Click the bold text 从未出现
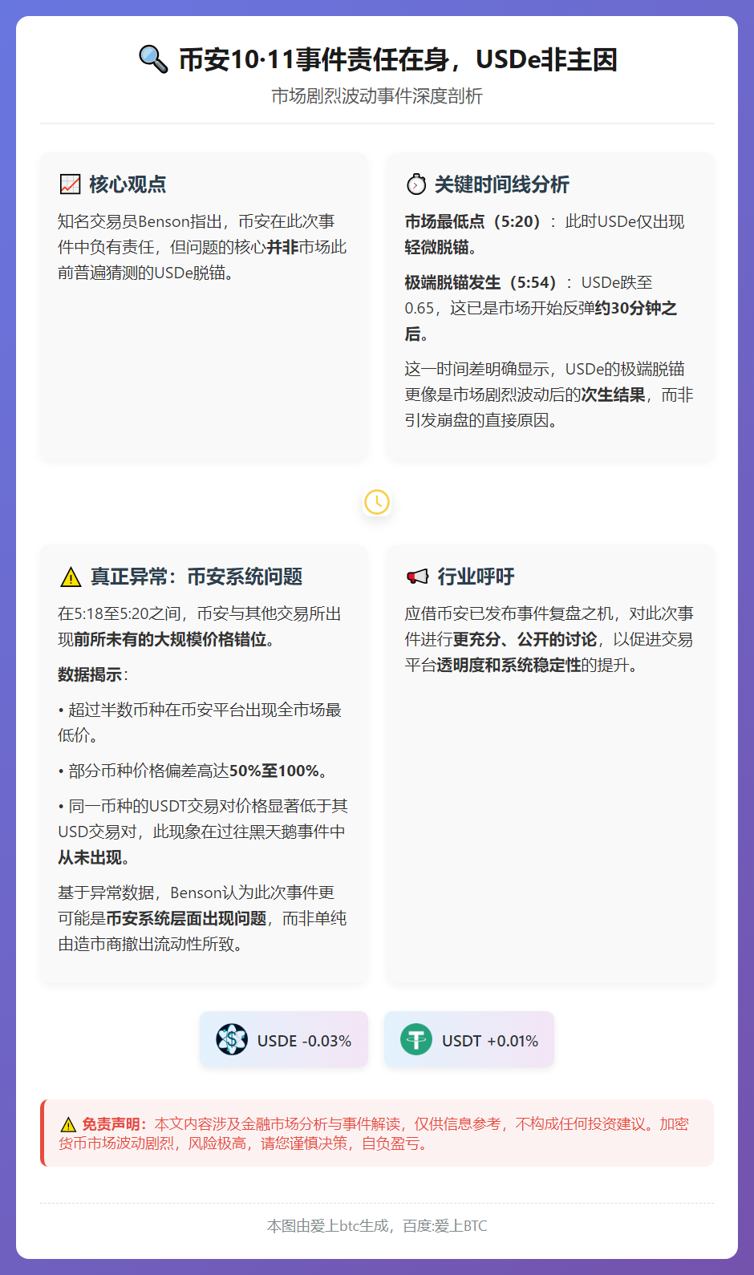754x1275 pixels. [90, 858]
